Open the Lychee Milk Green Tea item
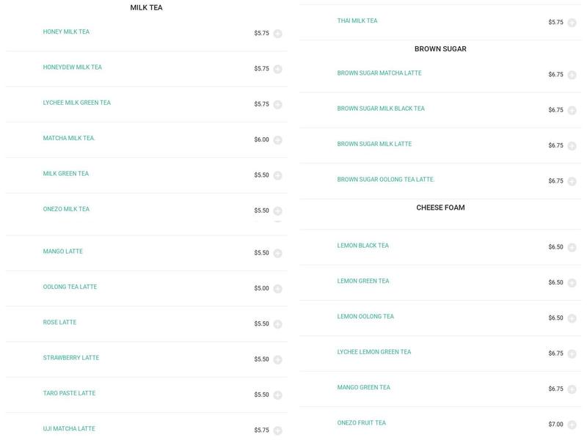The image size is (587, 440). click(77, 103)
